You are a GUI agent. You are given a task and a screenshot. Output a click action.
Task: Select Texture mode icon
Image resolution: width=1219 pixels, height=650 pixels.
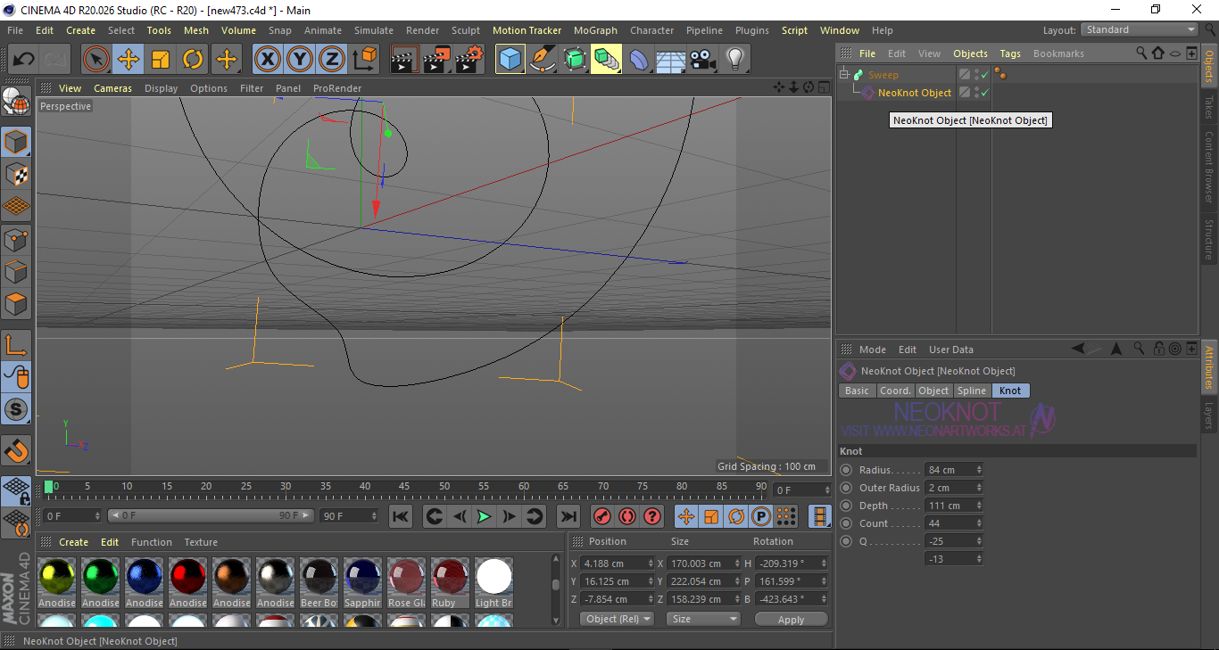pos(16,174)
